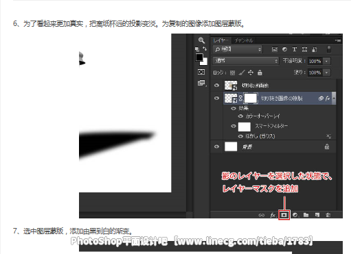Viewport: 351px width, 254px height.
Task: Open fill slider dropdown arrow
Action: (326, 73)
